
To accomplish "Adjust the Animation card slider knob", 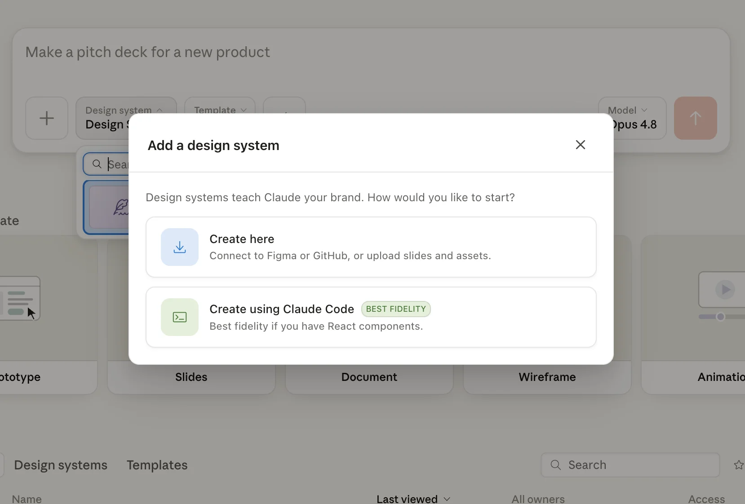I will (x=721, y=317).
